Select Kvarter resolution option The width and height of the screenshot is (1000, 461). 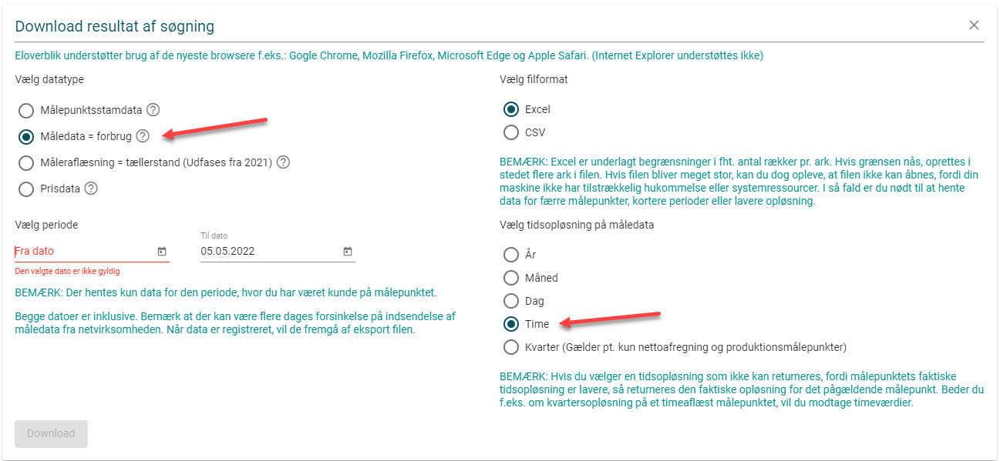point(510,347)
